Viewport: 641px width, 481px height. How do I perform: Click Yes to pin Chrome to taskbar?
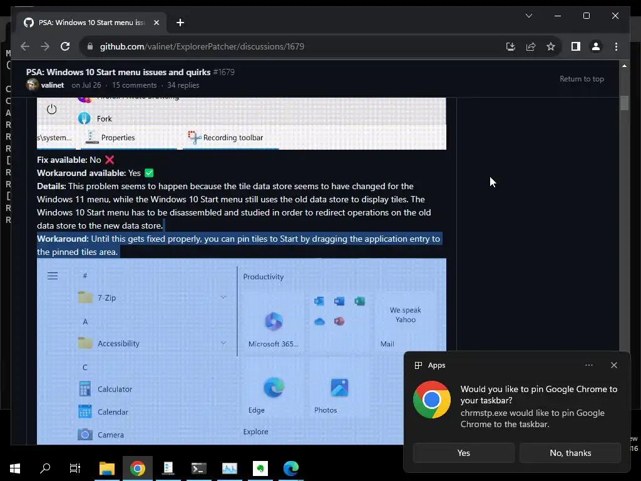point(464,453)
